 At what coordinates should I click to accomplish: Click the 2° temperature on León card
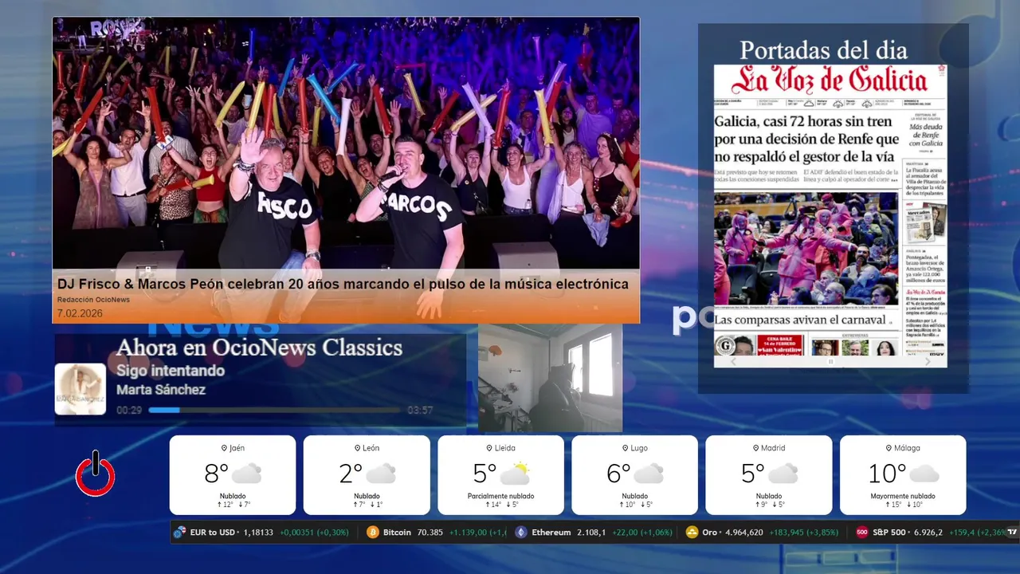351,474
